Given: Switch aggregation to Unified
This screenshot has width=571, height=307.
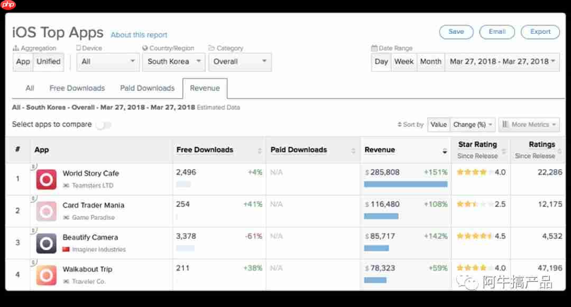Looking at the screenshot, I should (49, 62).
